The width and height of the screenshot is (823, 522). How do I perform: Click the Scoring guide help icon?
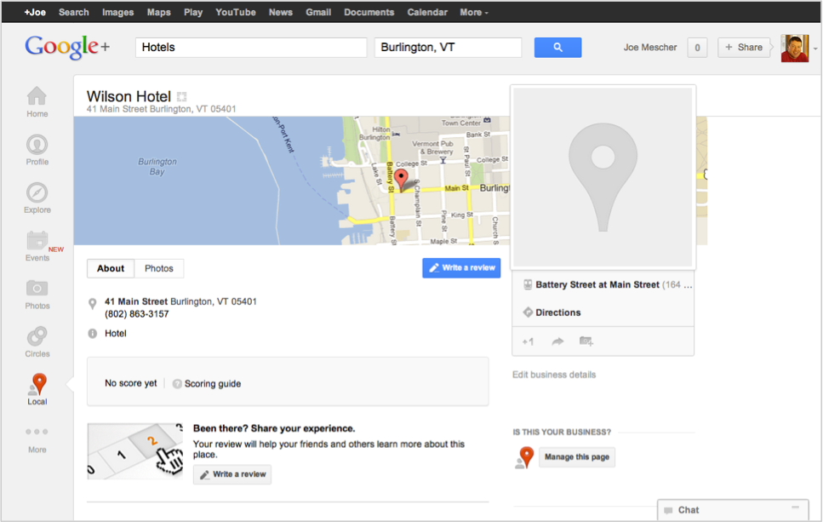pyautogui.click(x=177, y=384)
